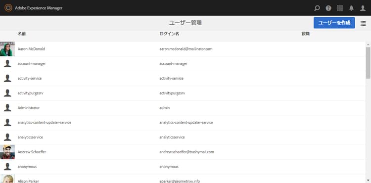Click Alison Parker's profile photo

[7, 179]
